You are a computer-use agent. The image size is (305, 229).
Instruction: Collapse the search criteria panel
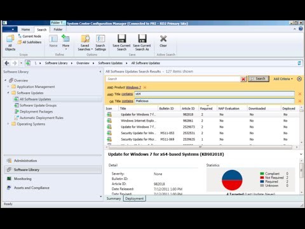click(x=299, y=79)
